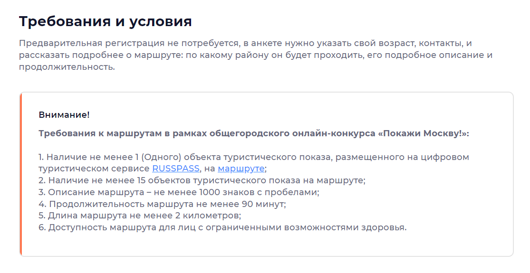Follow the «маршруте» hyperlink

[x=241, y=169]
